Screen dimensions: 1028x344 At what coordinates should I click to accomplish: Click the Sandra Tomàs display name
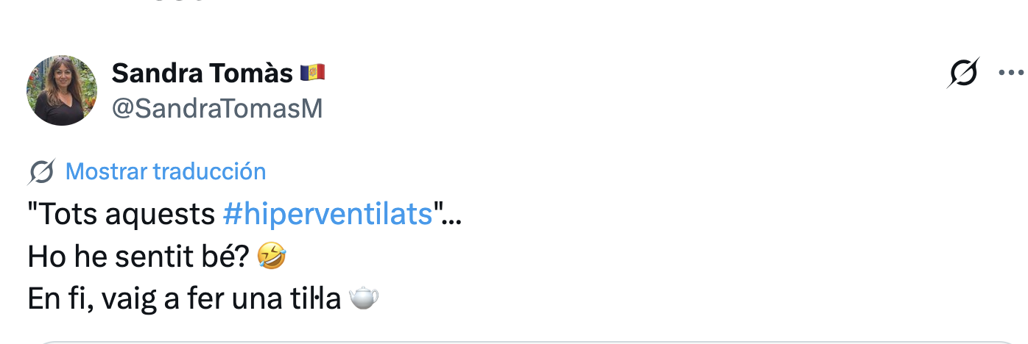pos(203,73)
